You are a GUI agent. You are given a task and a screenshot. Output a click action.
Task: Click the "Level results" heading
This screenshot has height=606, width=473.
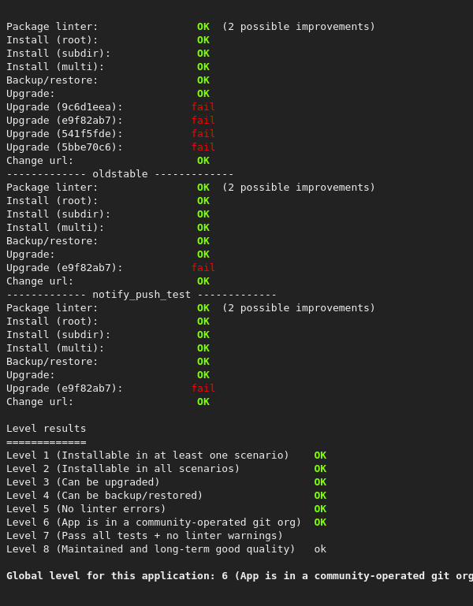coord(46,428)
